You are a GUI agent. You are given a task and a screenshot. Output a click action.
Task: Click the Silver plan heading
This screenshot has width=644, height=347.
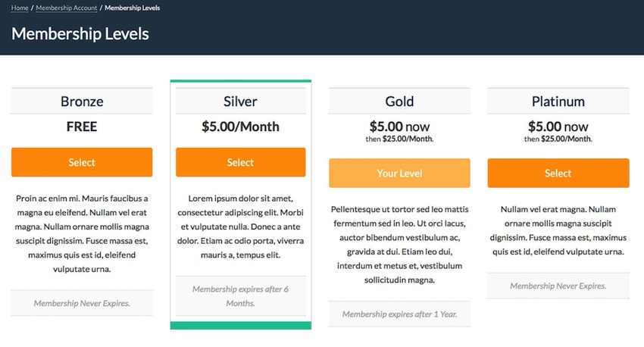[241, 102]
